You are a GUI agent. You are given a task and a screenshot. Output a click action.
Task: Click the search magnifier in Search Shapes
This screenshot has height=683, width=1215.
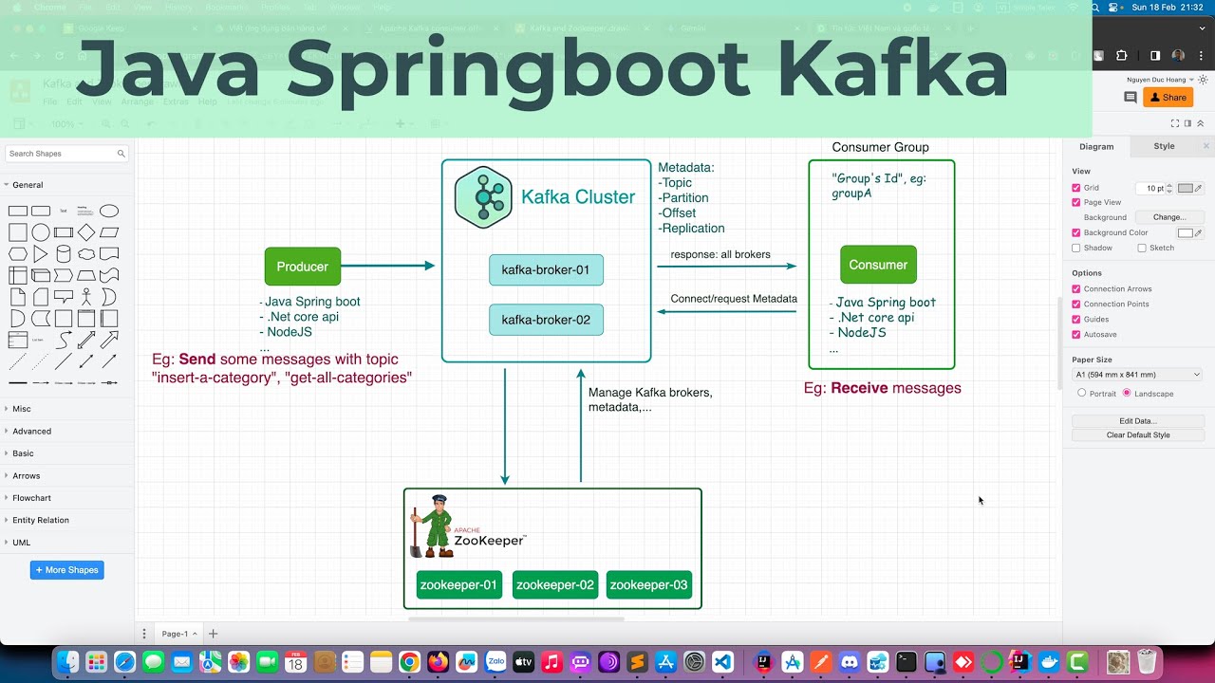click(x=121, y=154)
